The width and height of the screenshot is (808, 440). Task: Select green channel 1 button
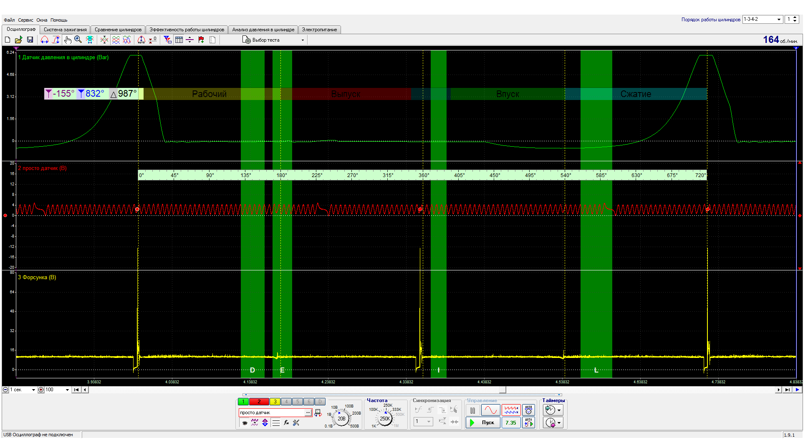click(243, 402)
